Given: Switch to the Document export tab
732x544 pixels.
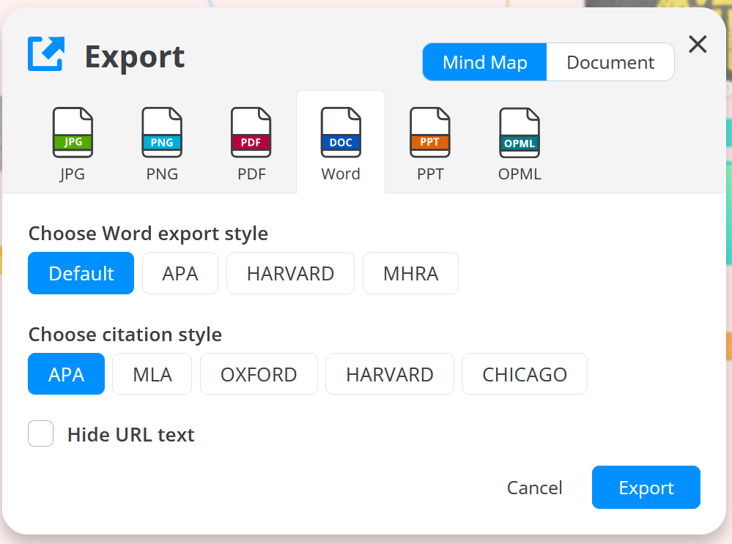Looking at the screenshot, I should pos(610,62).
